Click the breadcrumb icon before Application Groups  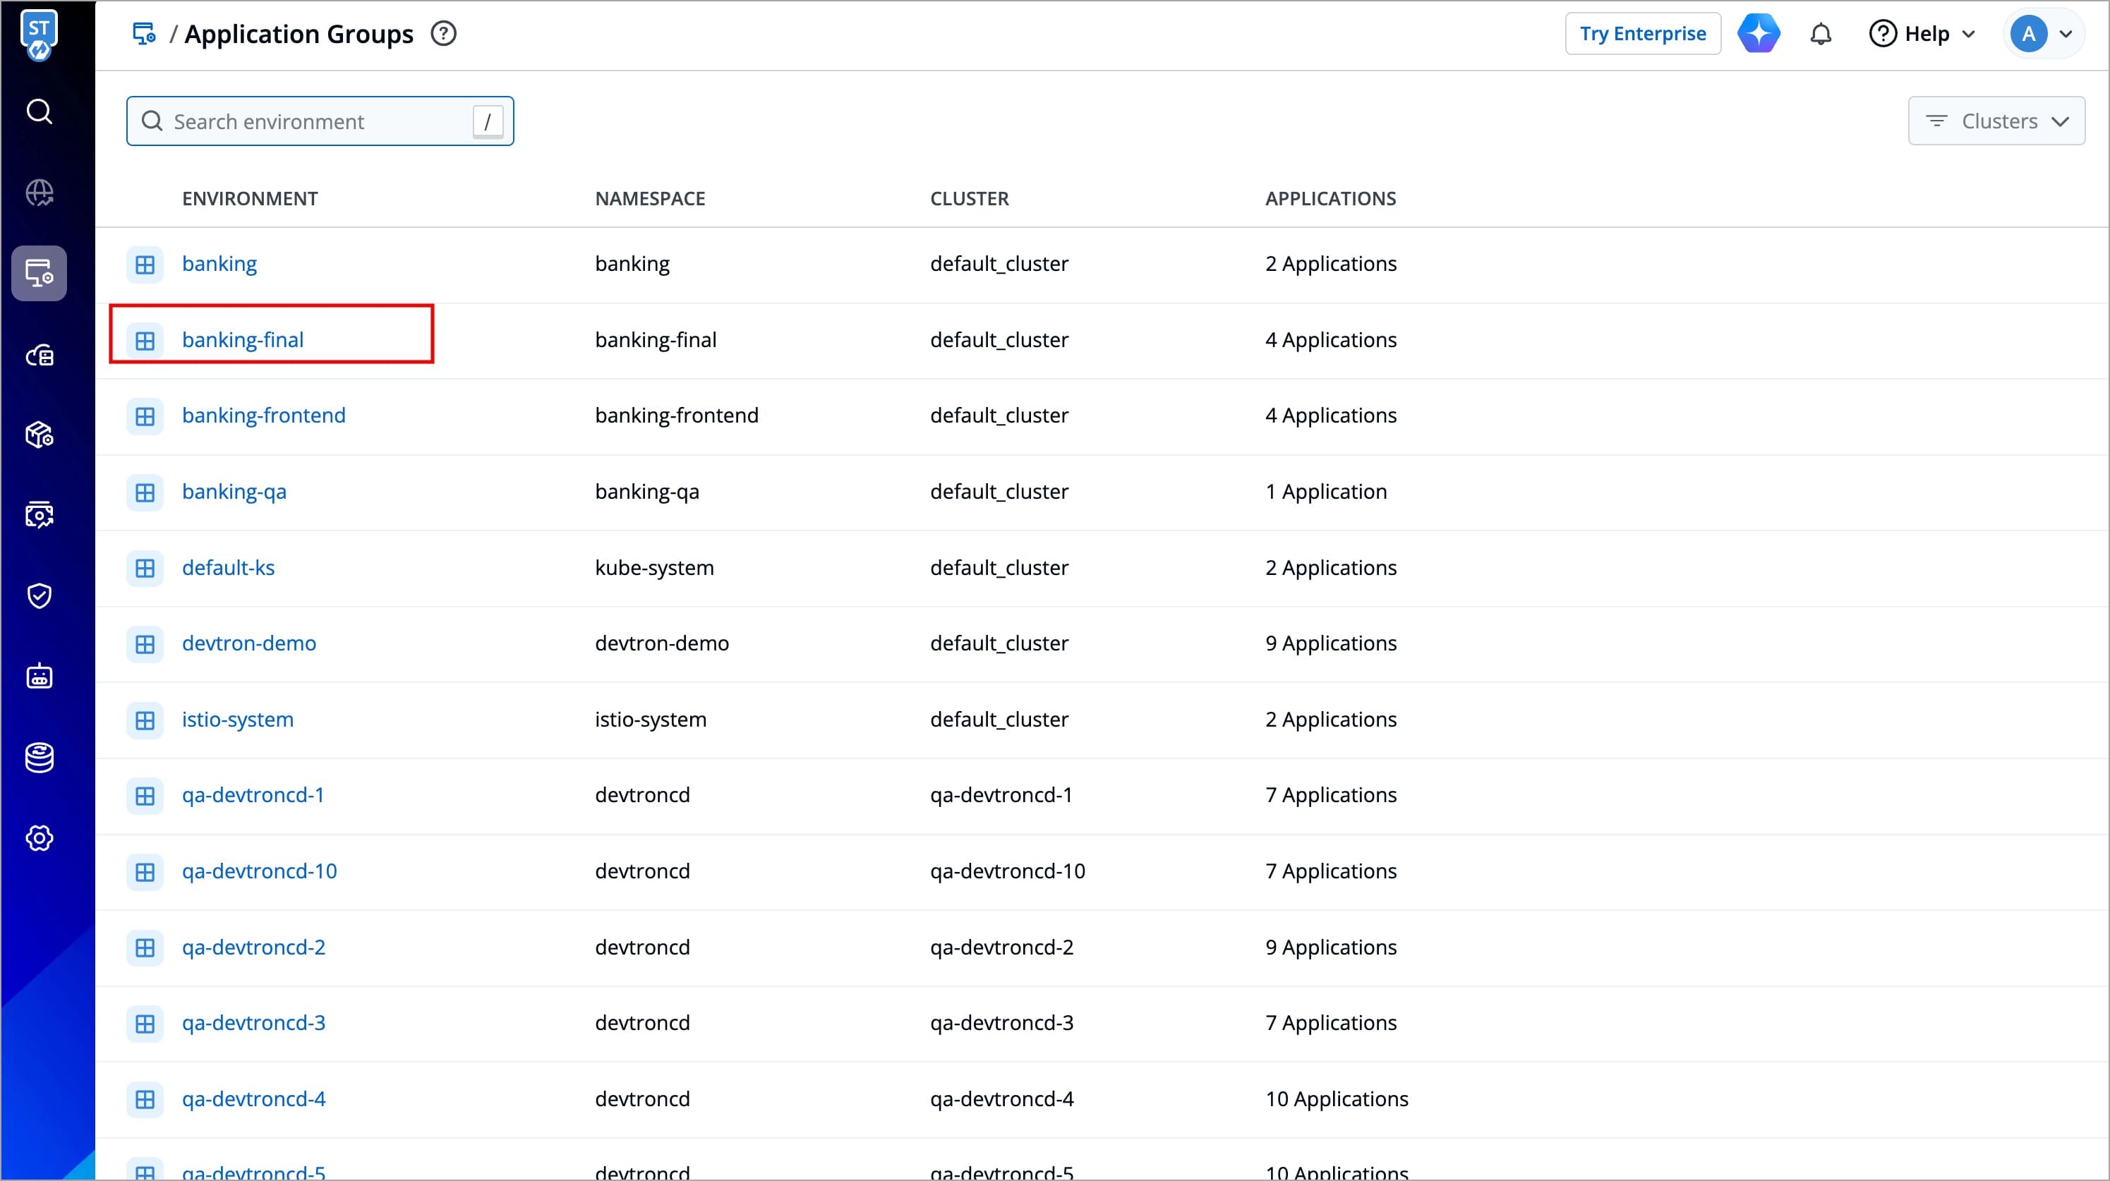[x=144, y=35]
